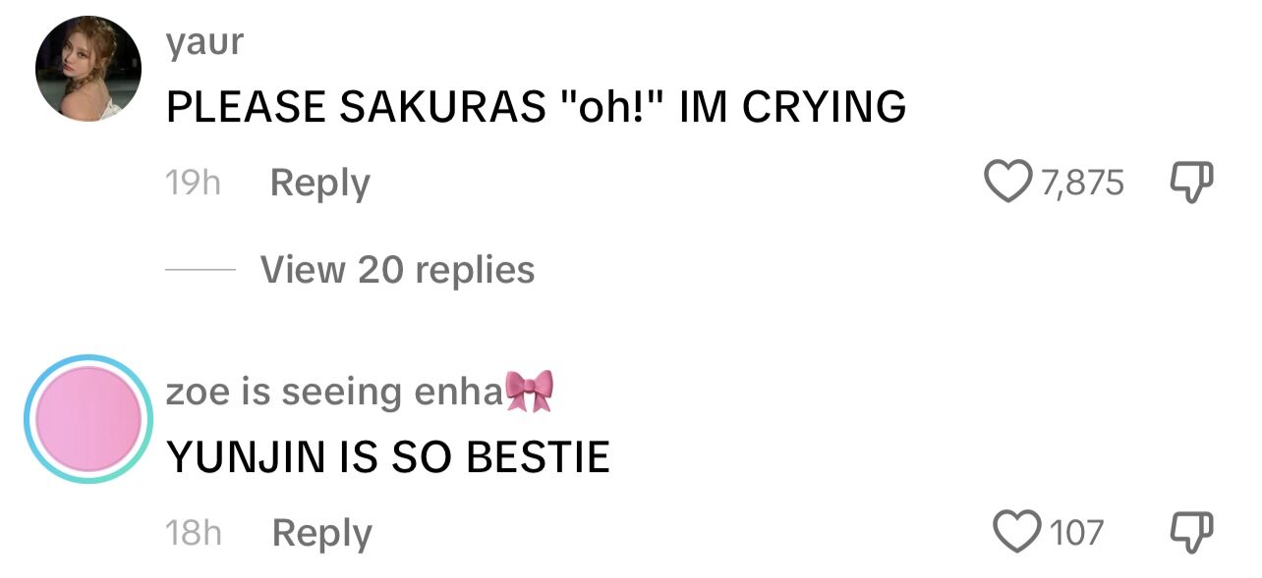Open the zoe is seeing enha username
The image size is (1262, 578).
(x=334, y=393)
